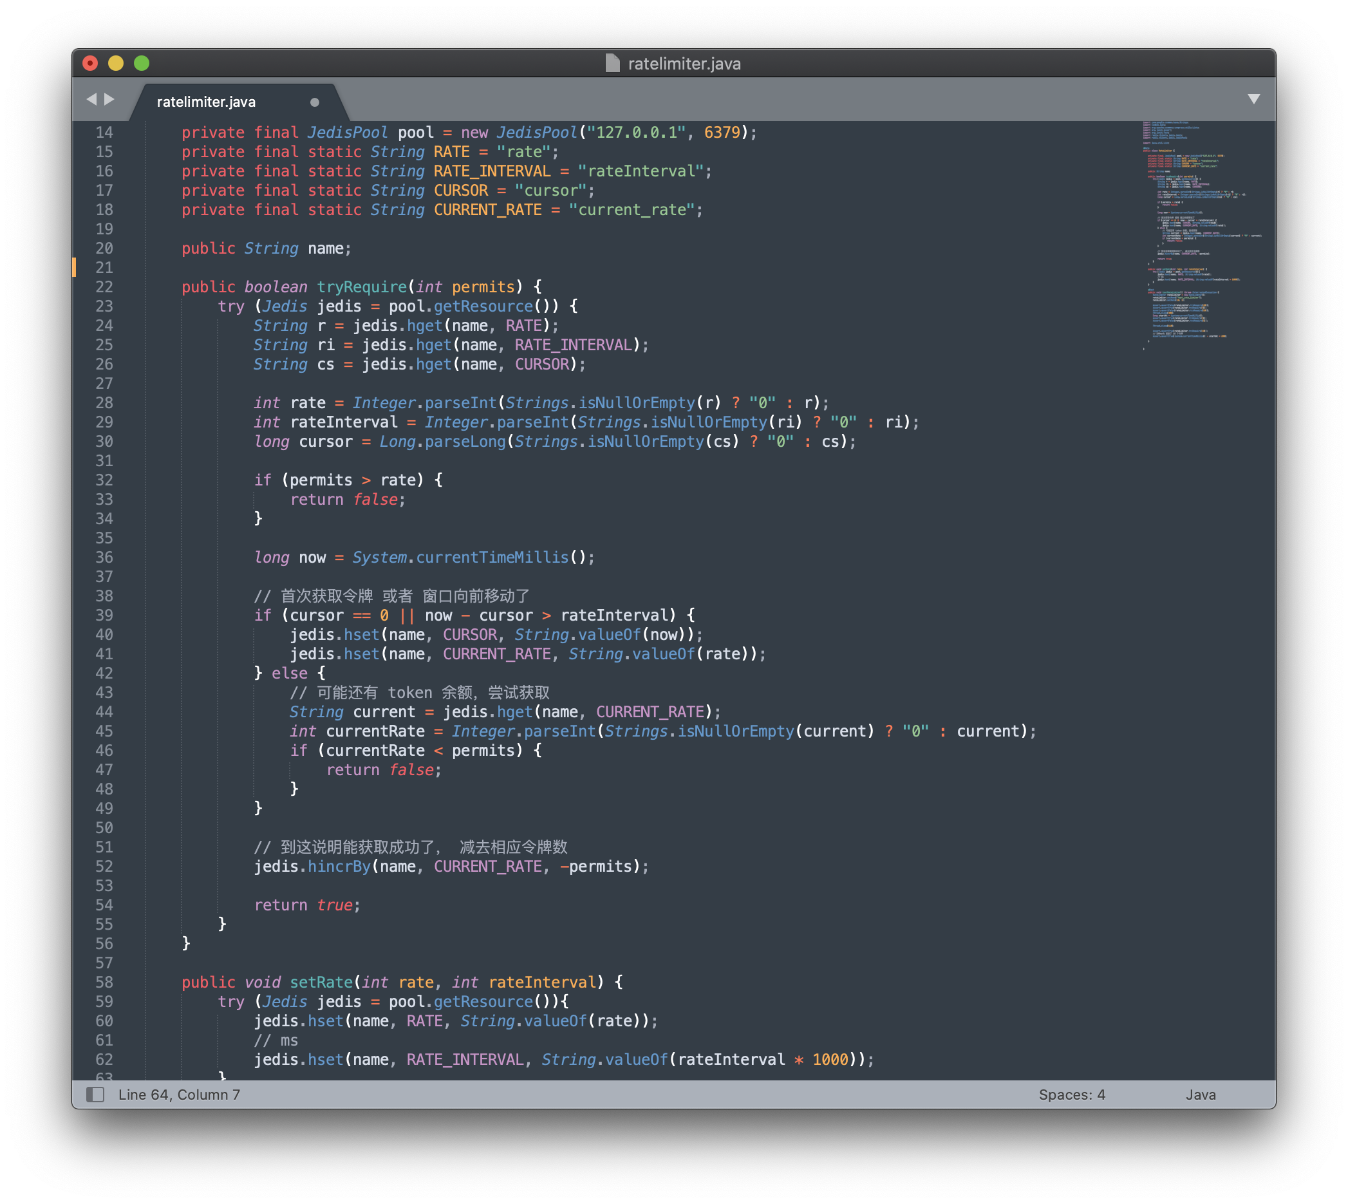1348x1204 pixels.
Task: Click the "127.0.0.1" string literal
Action: click(636, 132)
